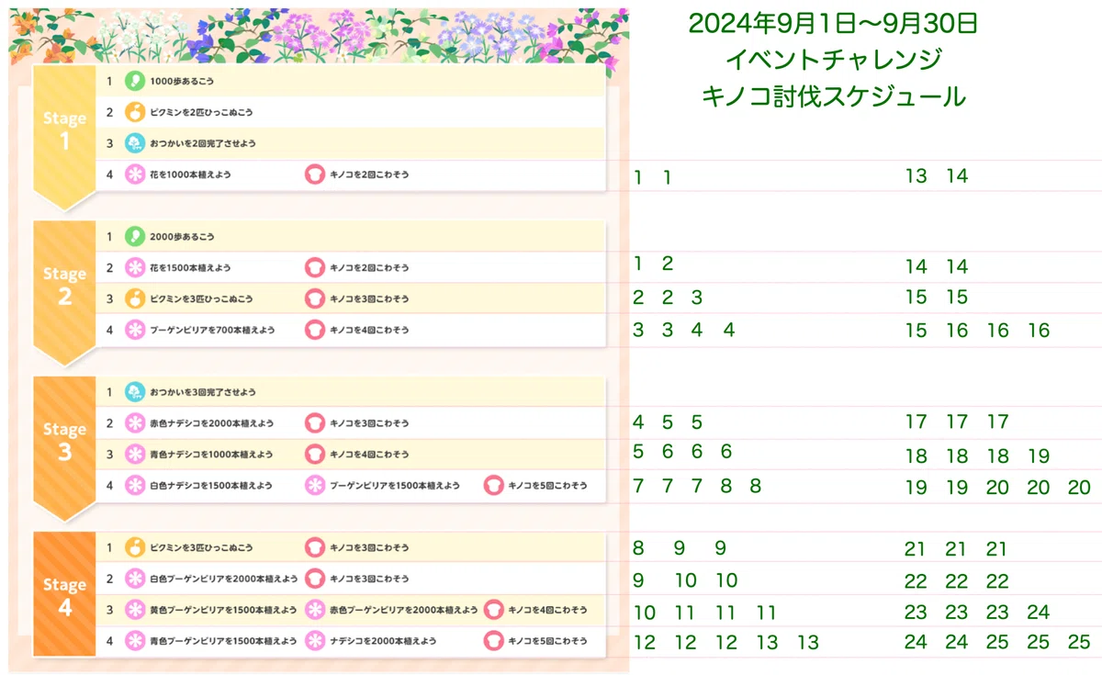The width and height of the screenshot is (1102, 675).
Task: Click the flower icon beside 花を1500本植えよう
Action: pyautogui.click(x=135, y=267)
